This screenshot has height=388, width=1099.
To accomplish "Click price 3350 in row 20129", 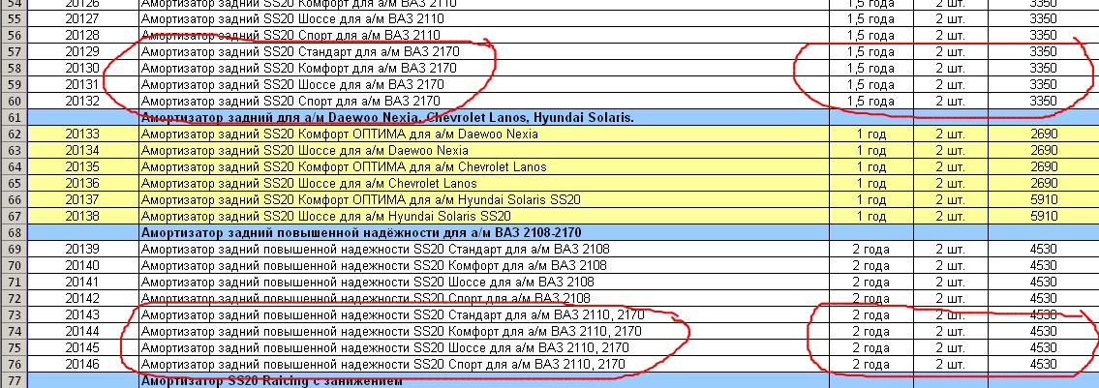I will tap(1044, 52).
